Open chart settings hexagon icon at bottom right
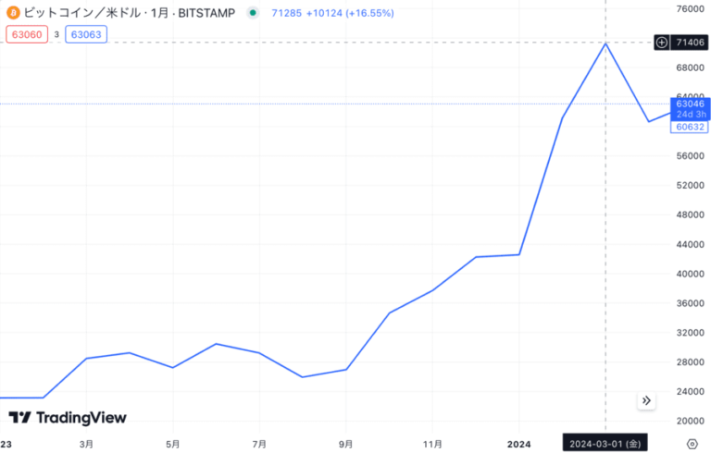This screenshot has width=711, height=453. point(692,444)
